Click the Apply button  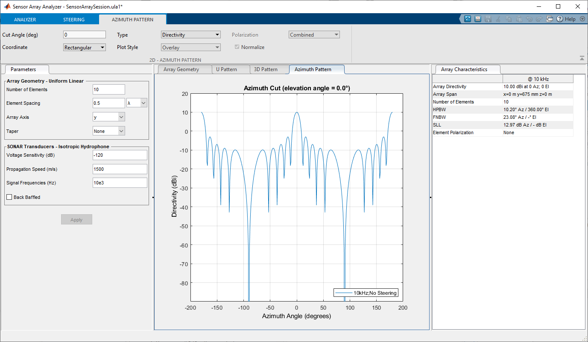point(76,220)
